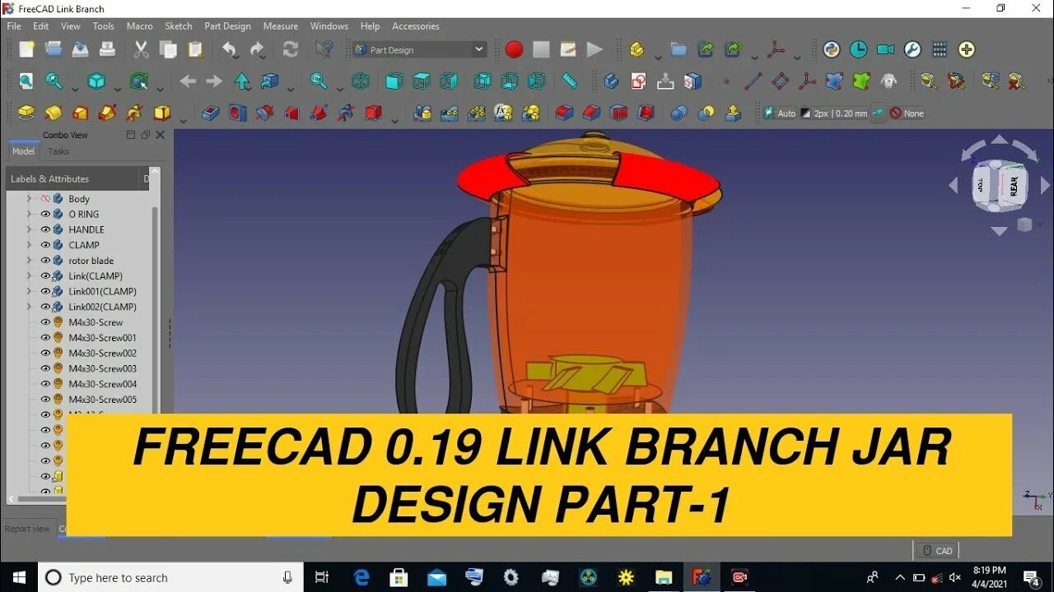Open the Boolean operation spheres icon

tap(679, 113)
